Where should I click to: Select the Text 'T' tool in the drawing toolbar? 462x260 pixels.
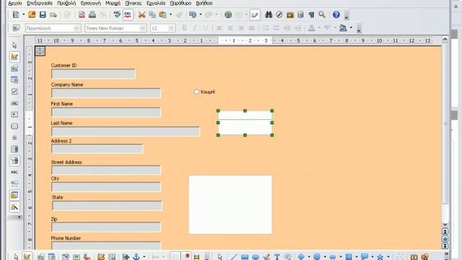[x=277, y=257]
